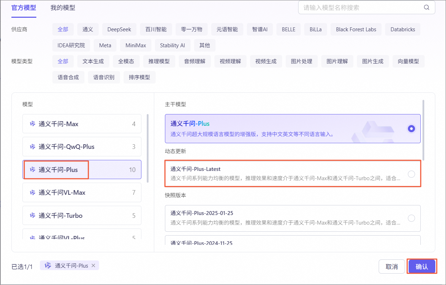This screenshot has height=285, width=446.
Task: Click the 通义千问-Plus-Latest description text
Action: pos(286,178)
